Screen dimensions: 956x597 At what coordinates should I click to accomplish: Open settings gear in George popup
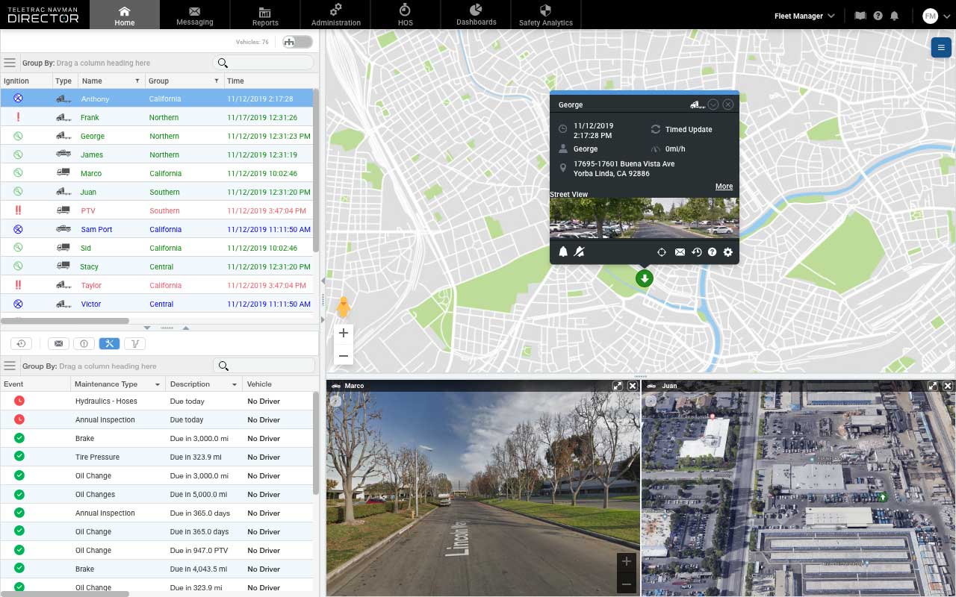pos(728,252)
